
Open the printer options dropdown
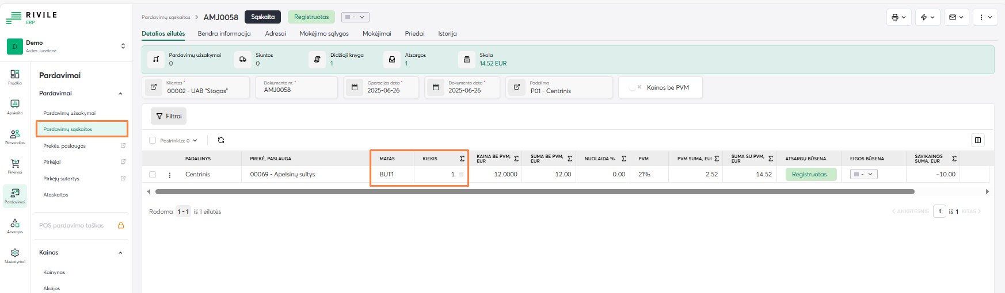pos(899,17)
